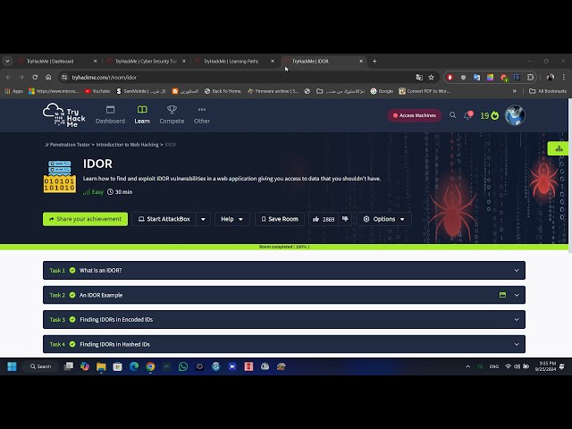Show hidden system tray icons
Screen dimensions: 572x429
468,366
